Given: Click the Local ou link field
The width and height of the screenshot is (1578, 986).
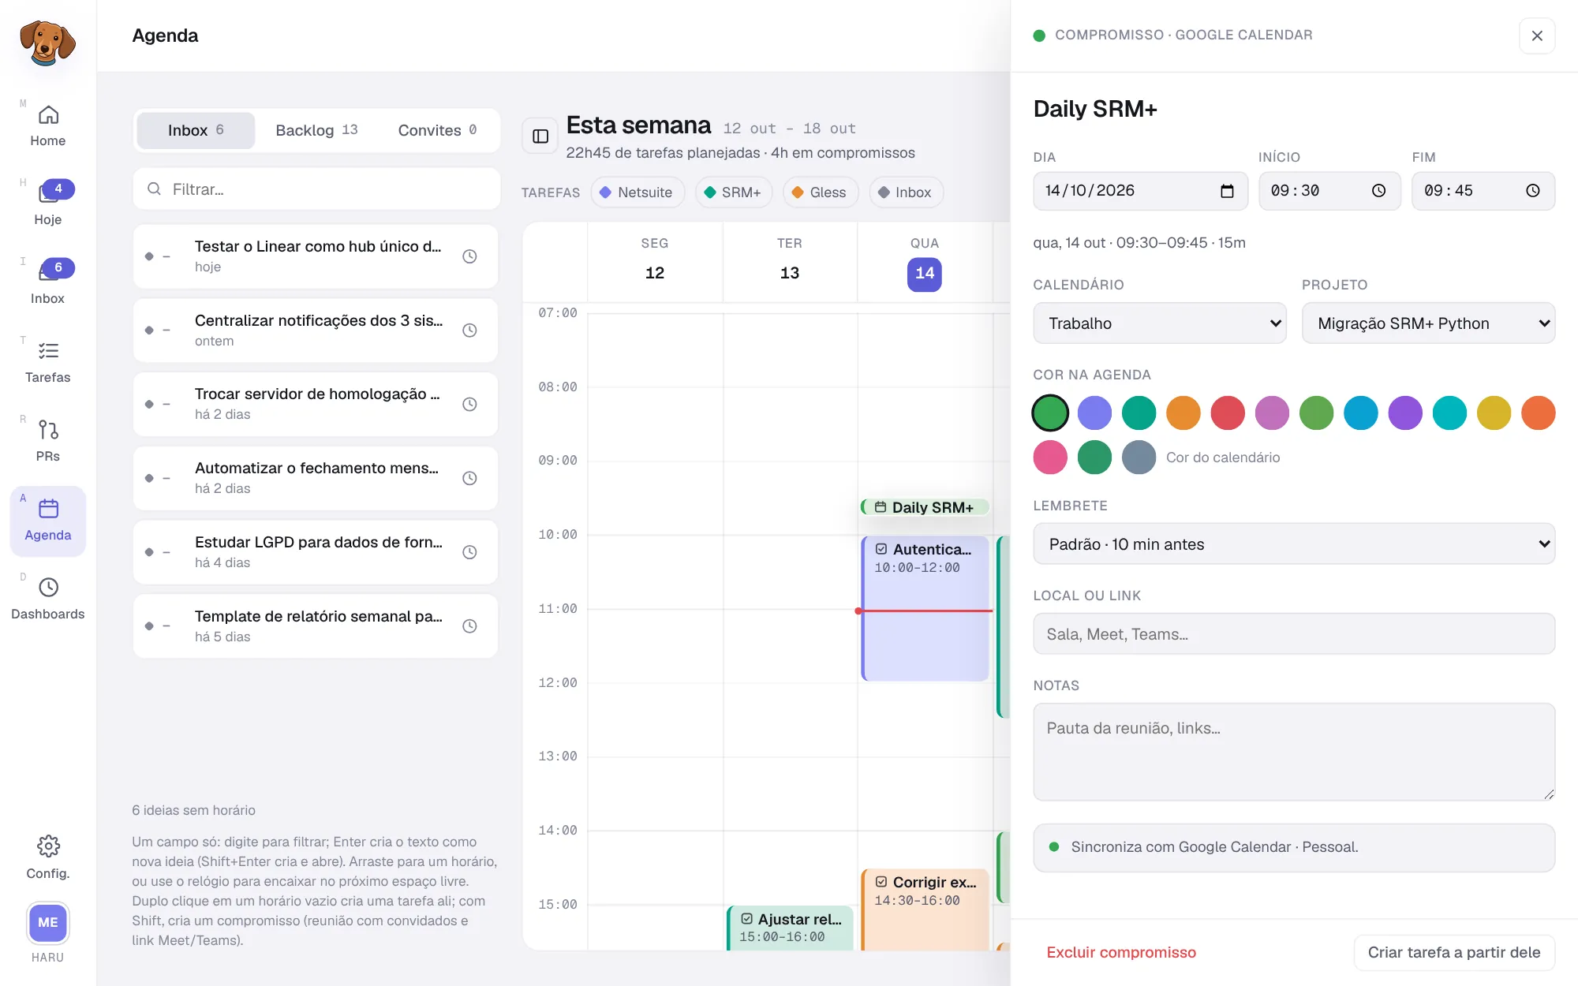Looking at the screenshot, I should [1294, 634].
